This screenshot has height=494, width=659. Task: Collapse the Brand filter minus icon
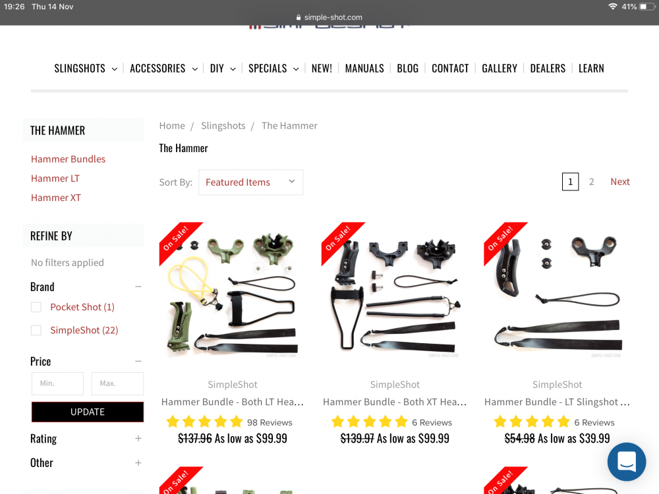pyautogui.click(x=138, y=287)
